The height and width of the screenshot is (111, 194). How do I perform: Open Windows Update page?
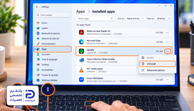(x=49, y=80)
